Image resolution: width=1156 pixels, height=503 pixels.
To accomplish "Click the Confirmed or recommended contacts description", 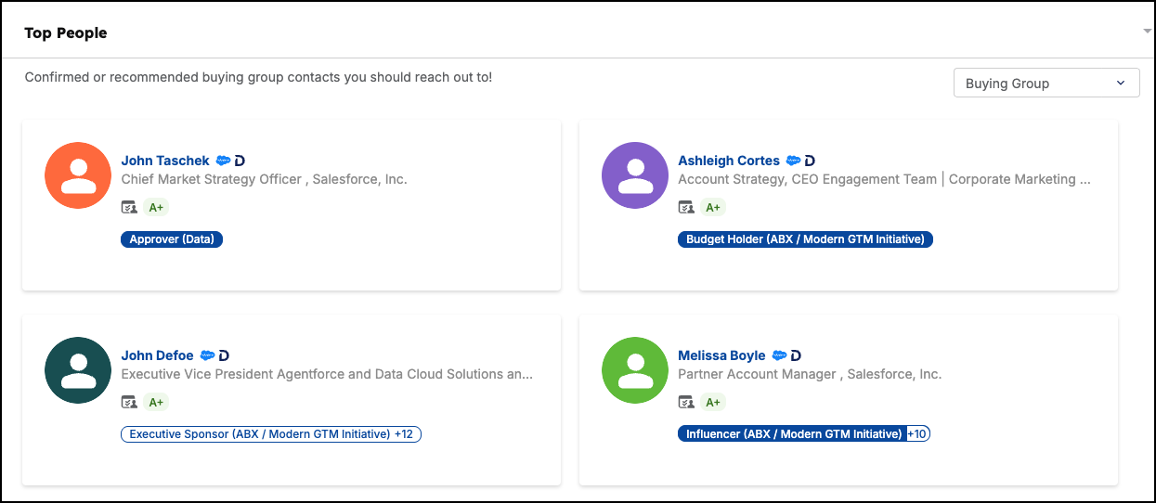I will coord(259,77).
